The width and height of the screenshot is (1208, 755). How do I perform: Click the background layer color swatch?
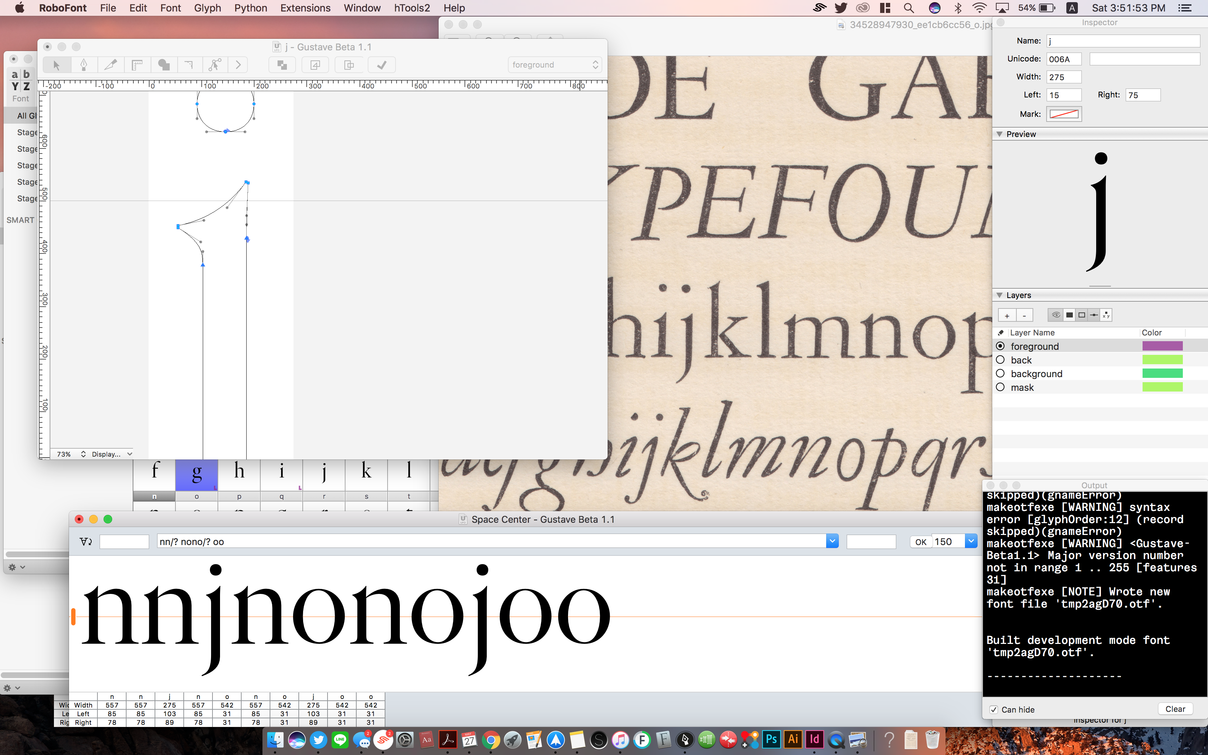pos(1163,373)
